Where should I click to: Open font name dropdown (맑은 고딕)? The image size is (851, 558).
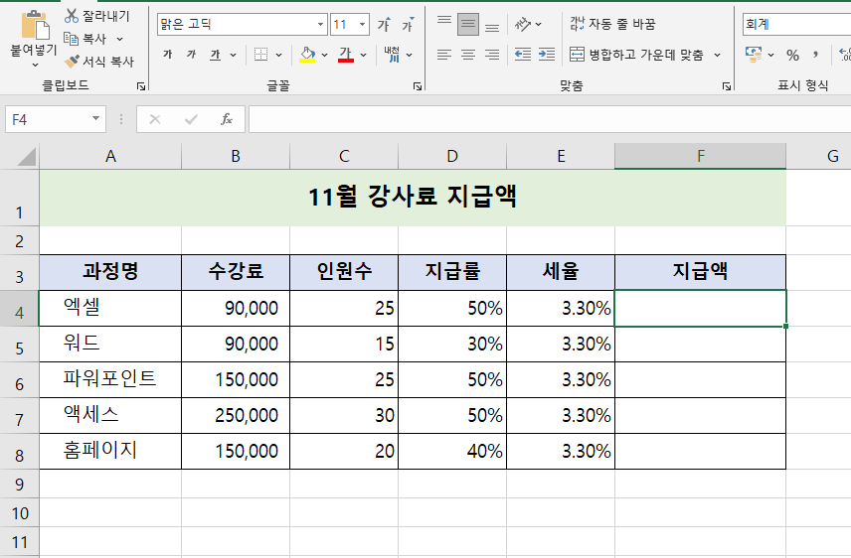320,25
